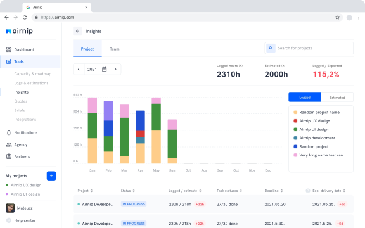Click the browser back arrow

[6, 18]
